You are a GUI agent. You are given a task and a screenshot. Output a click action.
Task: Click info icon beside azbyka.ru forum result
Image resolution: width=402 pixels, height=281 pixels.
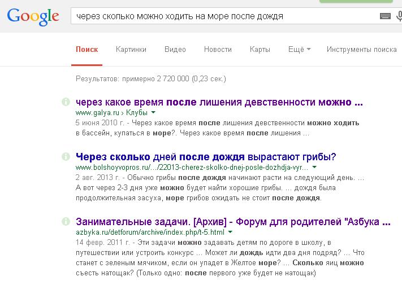[66, 221]
